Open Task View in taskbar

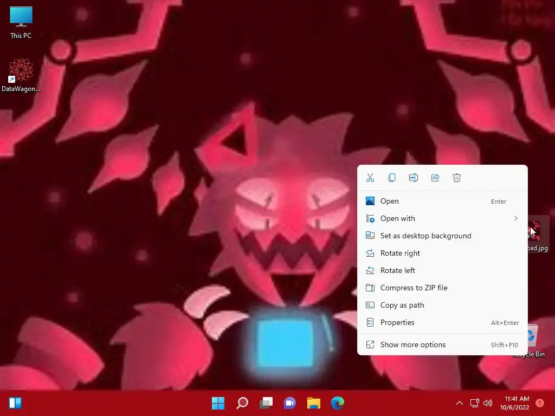pos(266,403)
